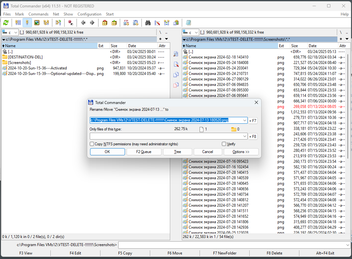Viewport: 352px width, 259px height.
Task: Switch to brief file view icon
Action: click(x=18, y=23)
